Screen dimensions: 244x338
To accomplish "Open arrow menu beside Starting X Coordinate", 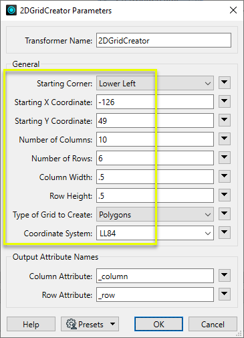I will coord(225,102).
